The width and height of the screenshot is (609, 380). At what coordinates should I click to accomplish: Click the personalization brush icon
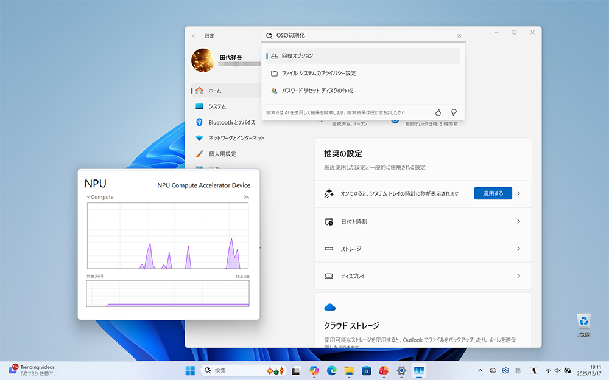pos(199,154)
